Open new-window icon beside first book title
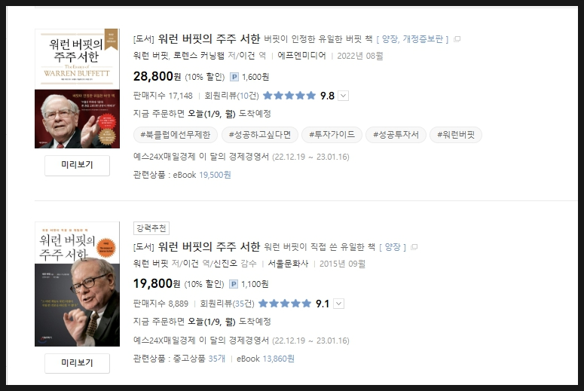The image size is (584, 391). pos(457,39)
